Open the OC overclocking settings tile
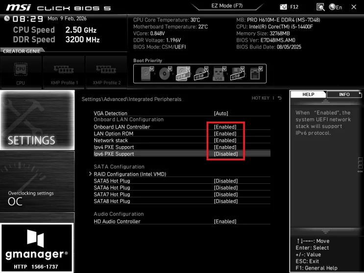 coord(37,181)
